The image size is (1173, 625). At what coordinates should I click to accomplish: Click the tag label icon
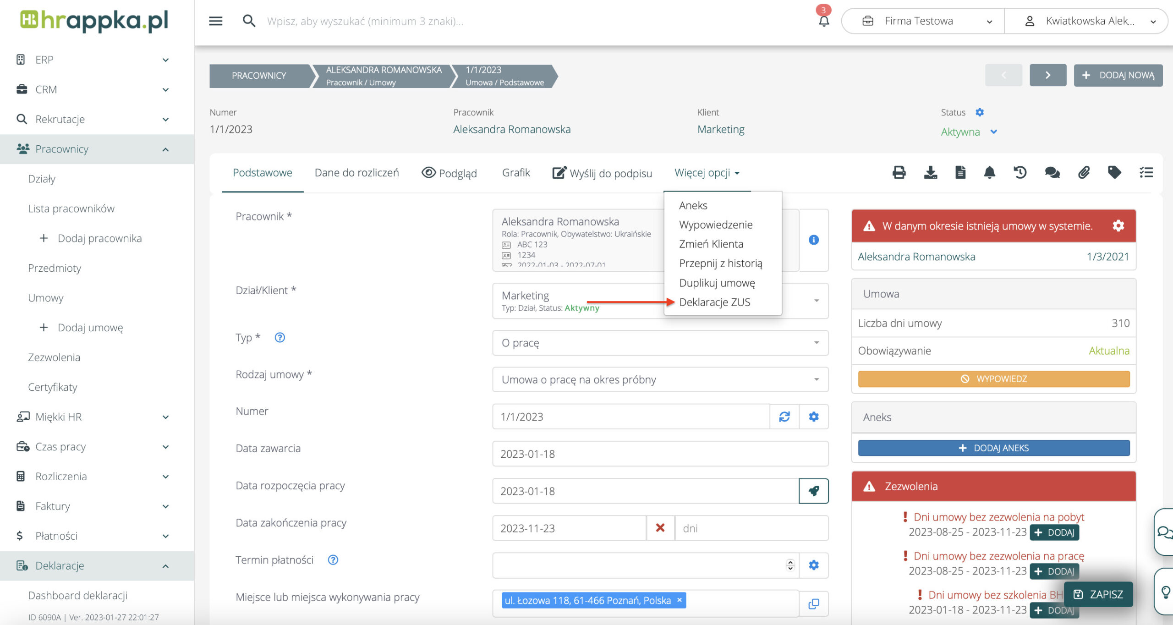1114,173
